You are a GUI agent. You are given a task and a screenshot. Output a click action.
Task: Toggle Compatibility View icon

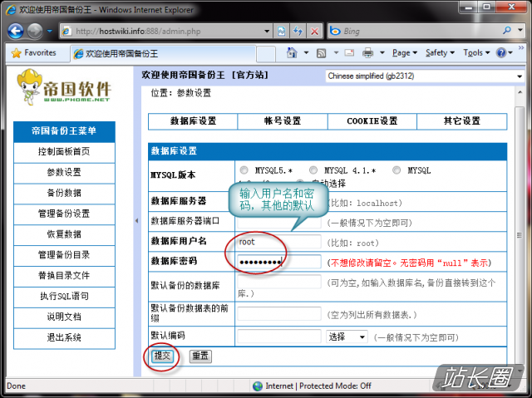[x=281, y=32]
